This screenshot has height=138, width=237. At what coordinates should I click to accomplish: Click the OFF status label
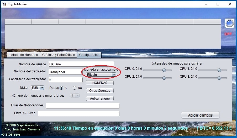click(x=228, y=34)
